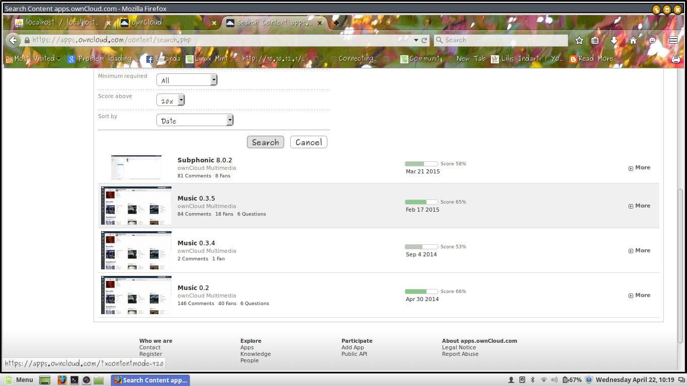The height and width of the screenshot is (386, 687).
Task: Select the Search Content apps tab
Action: (274, 23)
